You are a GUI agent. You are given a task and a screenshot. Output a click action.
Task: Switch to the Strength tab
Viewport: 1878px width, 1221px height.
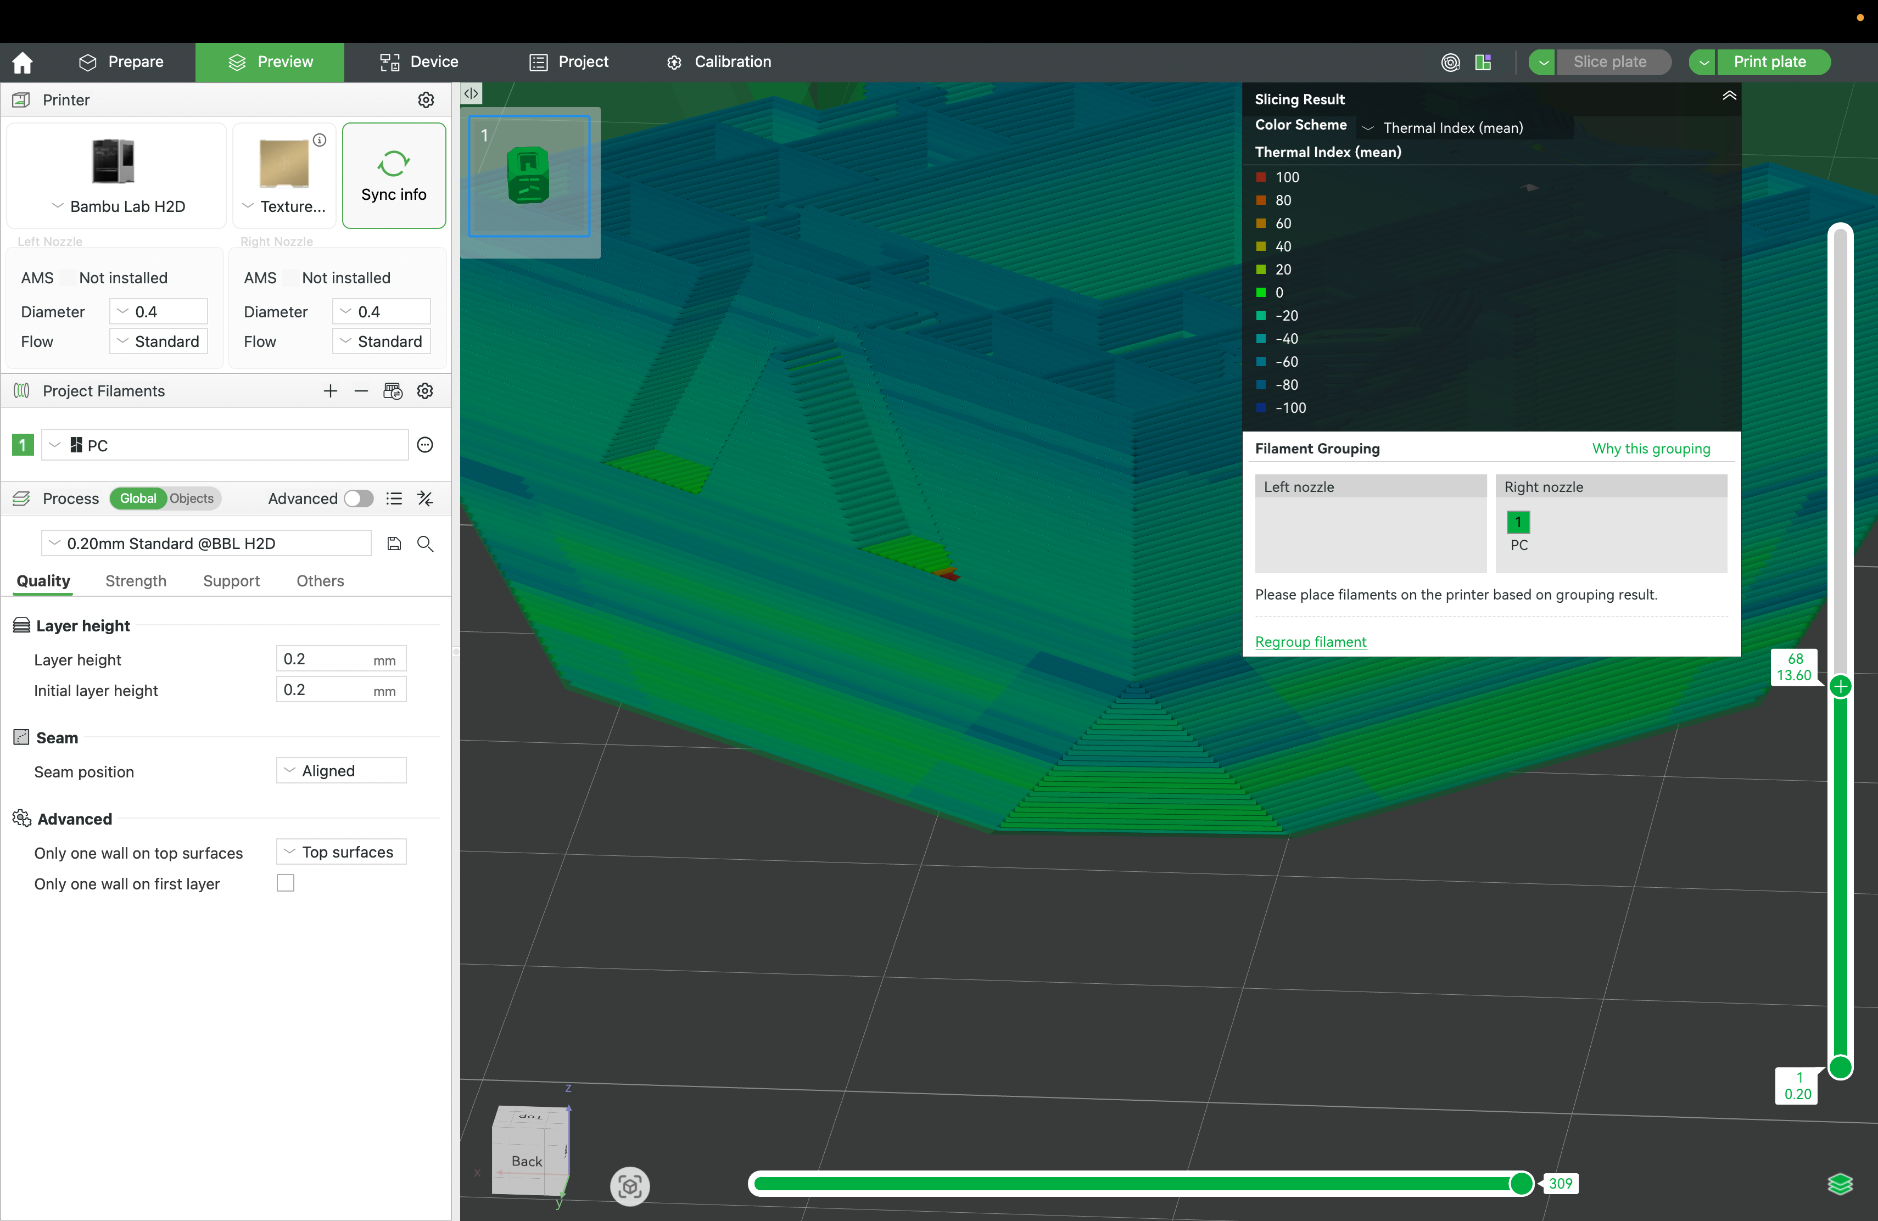[x=135, y=581]
